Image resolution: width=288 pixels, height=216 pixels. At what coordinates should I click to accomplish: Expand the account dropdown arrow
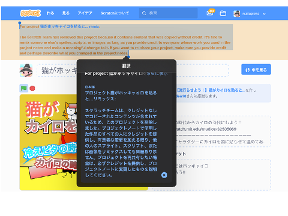click(x=264, y=14)
